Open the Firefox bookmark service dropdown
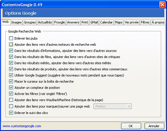 113,106
